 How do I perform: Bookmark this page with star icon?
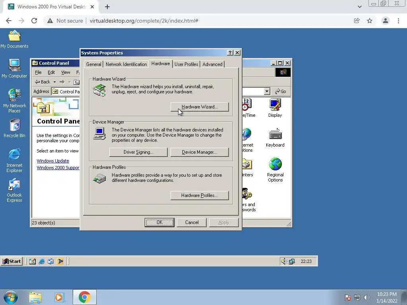tap(370, 21)
